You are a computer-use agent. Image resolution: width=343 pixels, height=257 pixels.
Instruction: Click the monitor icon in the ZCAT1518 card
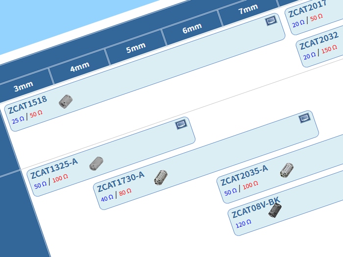[271, 21]
